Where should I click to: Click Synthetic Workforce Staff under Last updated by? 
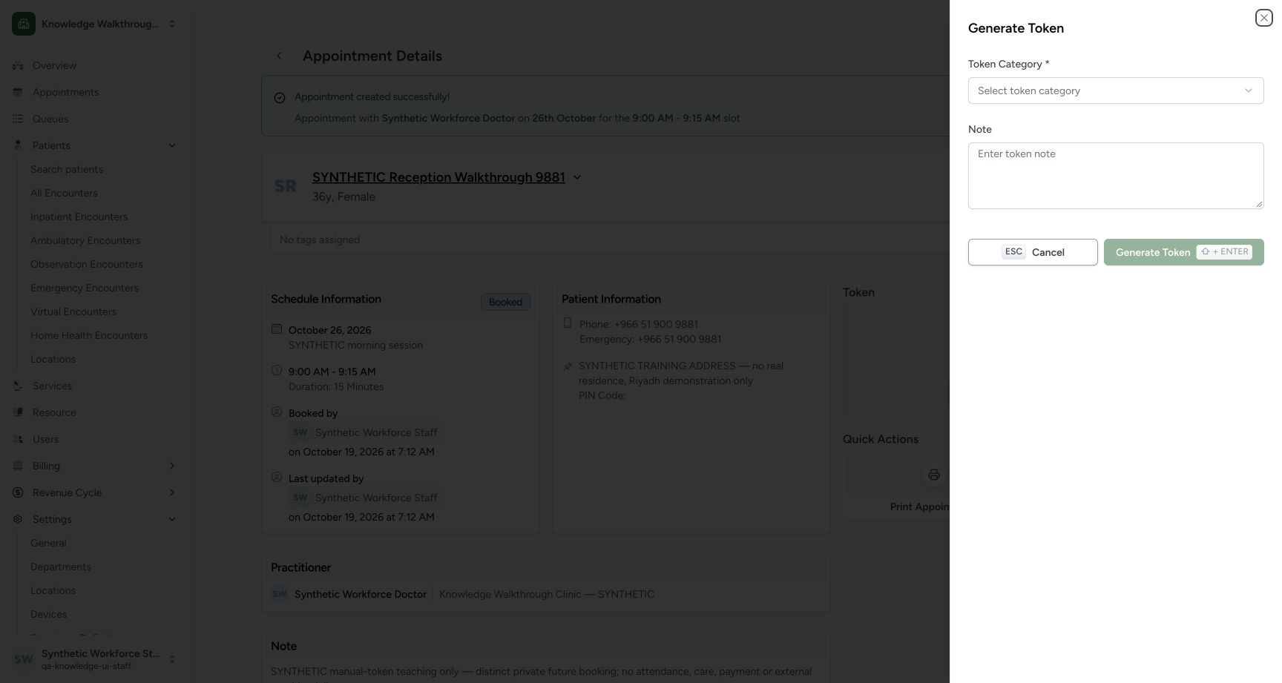tap(376, 498)
